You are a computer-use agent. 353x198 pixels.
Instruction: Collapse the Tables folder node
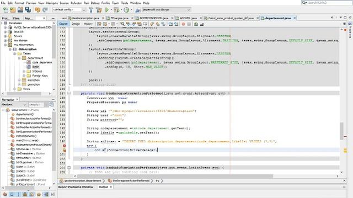[15, 54]
